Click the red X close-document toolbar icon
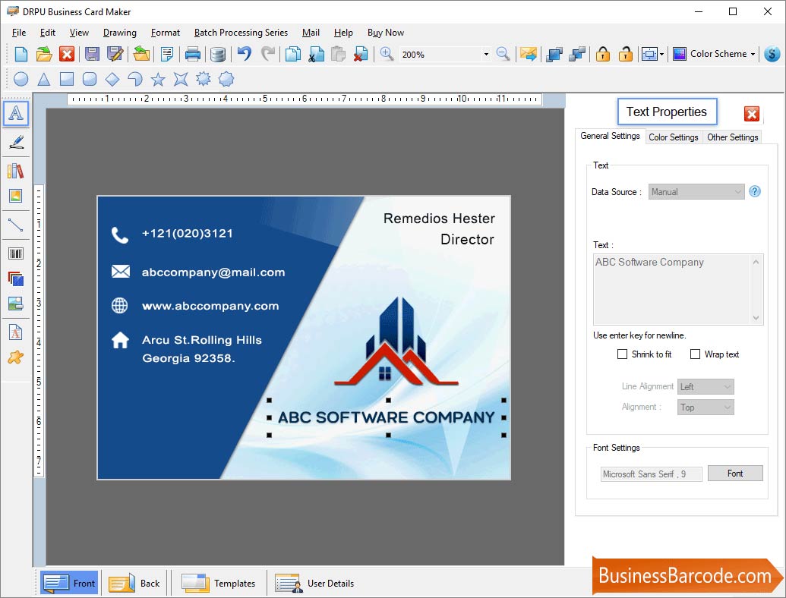The height and width of the screenshot is (598, 786). (67, 54)
